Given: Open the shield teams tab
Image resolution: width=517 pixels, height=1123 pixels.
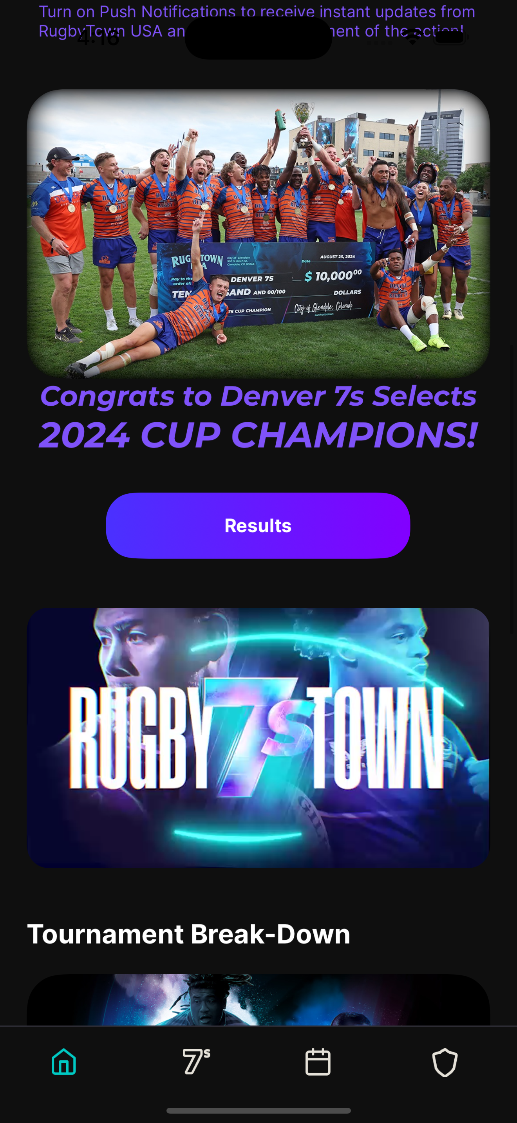Looking at the screenshot, I should pos(445,1062).
